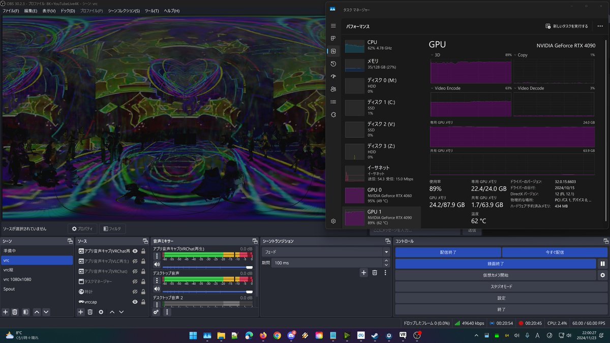This screenshot has width=610, height=343.
Task: Show the タスクマネージャー source
Action: coord(135,282)
